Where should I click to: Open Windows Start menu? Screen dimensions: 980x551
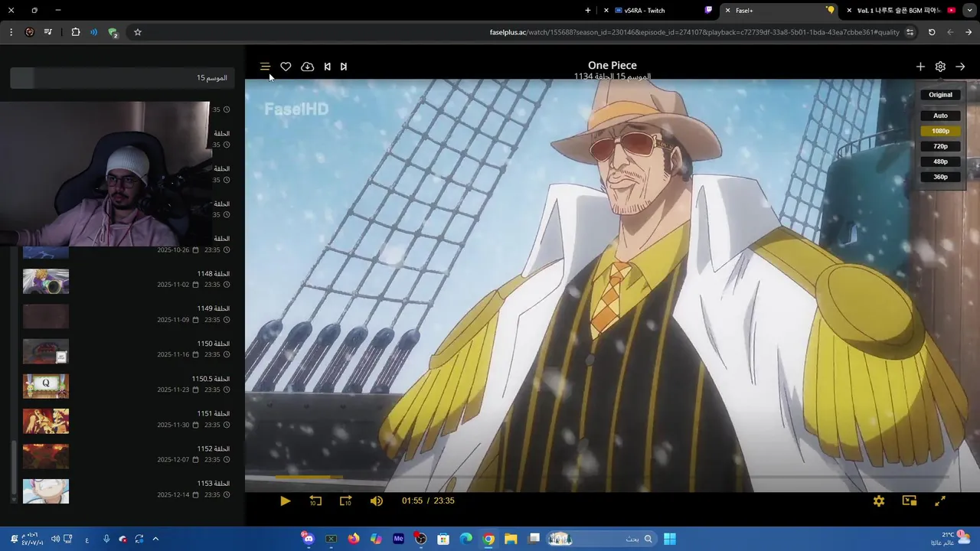tap(670, 539)
